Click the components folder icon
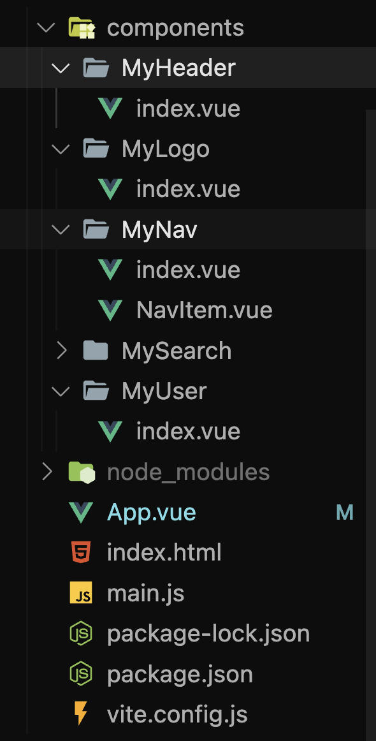This screenshot has height=741, width=376. pyautogui.click(x=82, y=27)
